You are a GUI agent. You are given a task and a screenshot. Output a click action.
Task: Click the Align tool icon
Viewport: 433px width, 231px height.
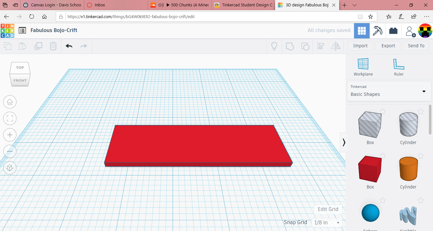(320, 46)
